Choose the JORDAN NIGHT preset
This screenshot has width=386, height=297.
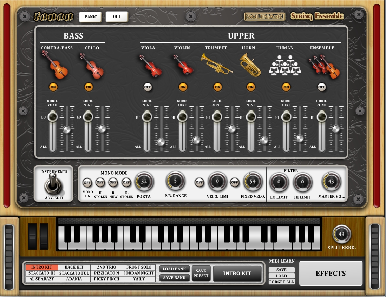tap(139, 273)
